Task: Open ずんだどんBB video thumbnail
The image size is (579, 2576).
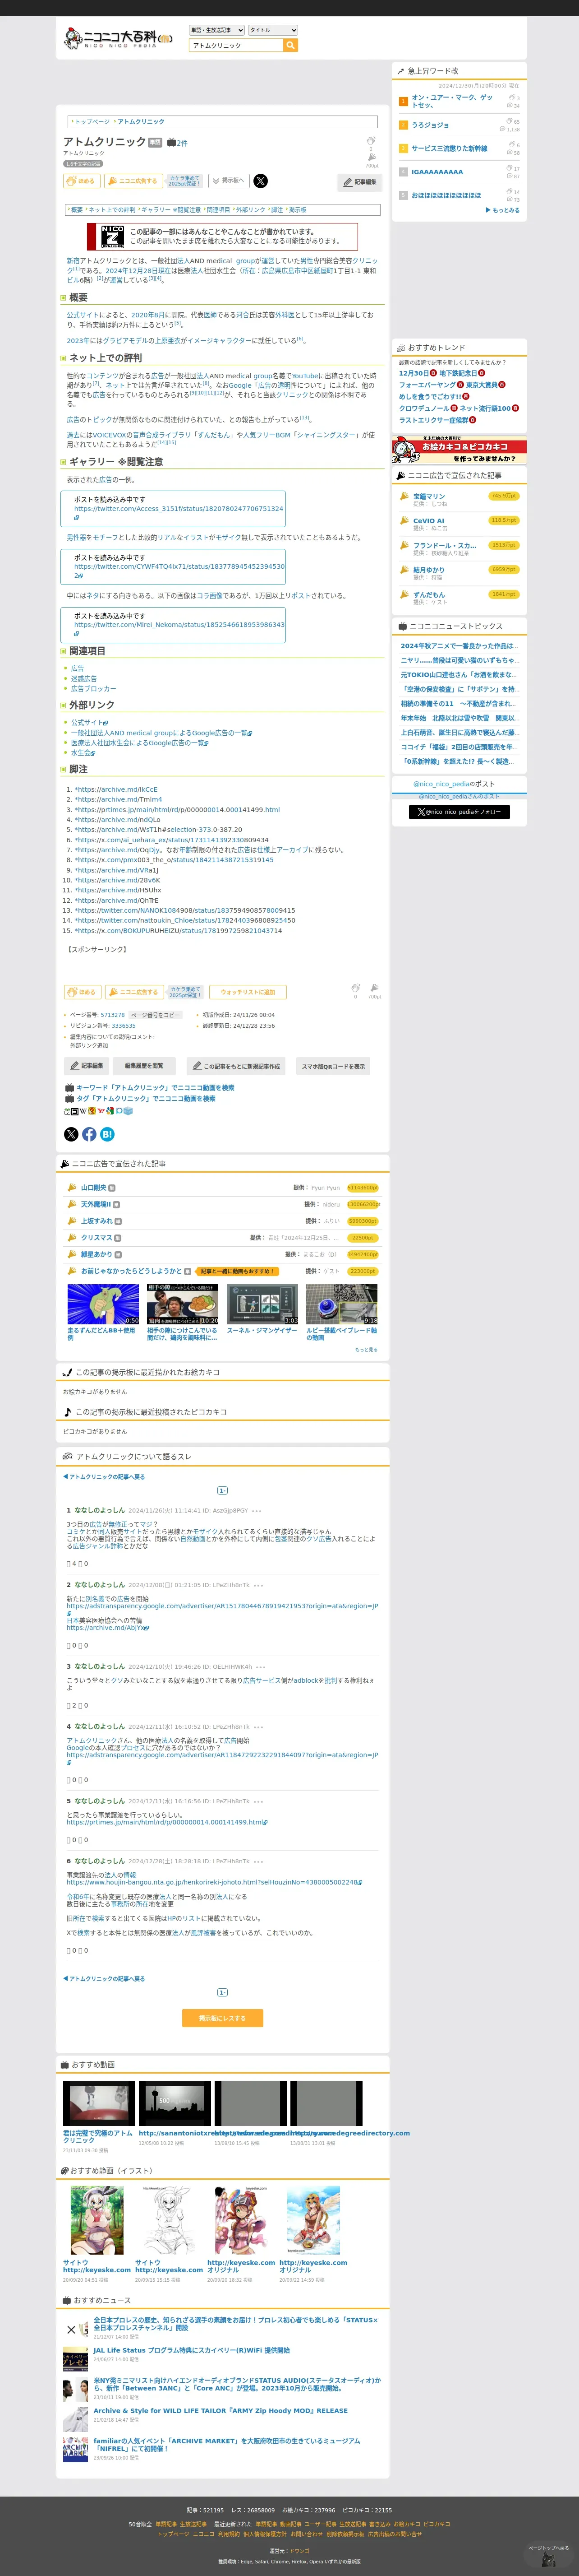Action: (x=103, y=1304)
